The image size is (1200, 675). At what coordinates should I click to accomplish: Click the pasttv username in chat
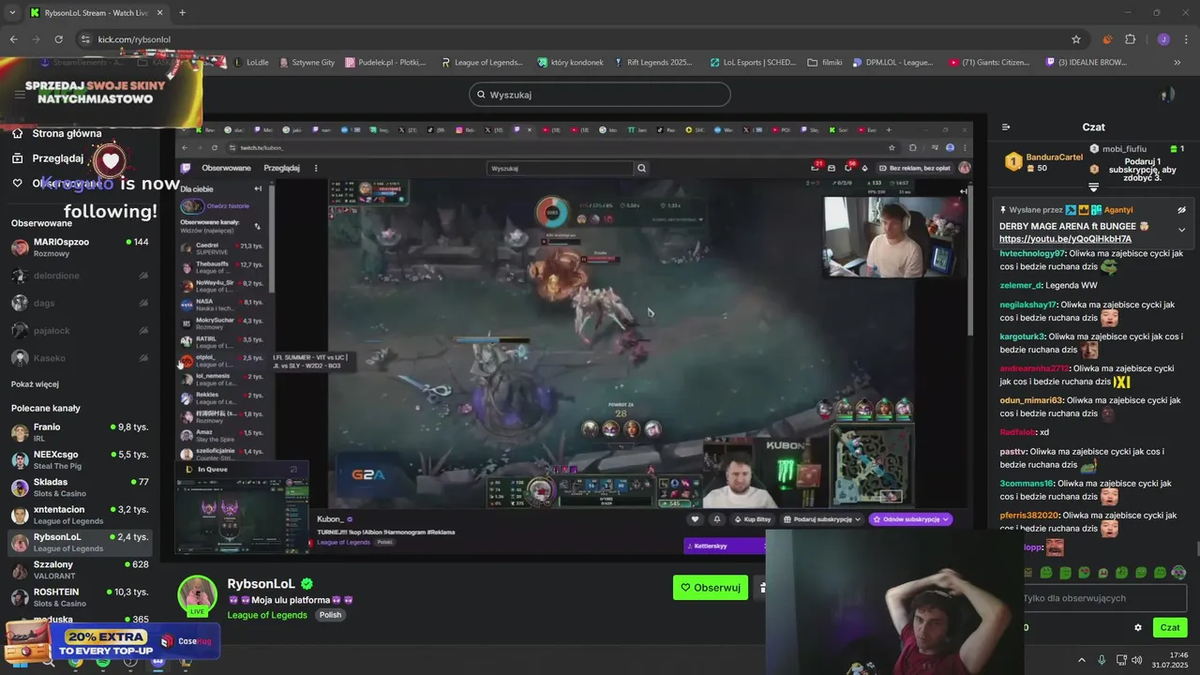(x=1013, y=452)
